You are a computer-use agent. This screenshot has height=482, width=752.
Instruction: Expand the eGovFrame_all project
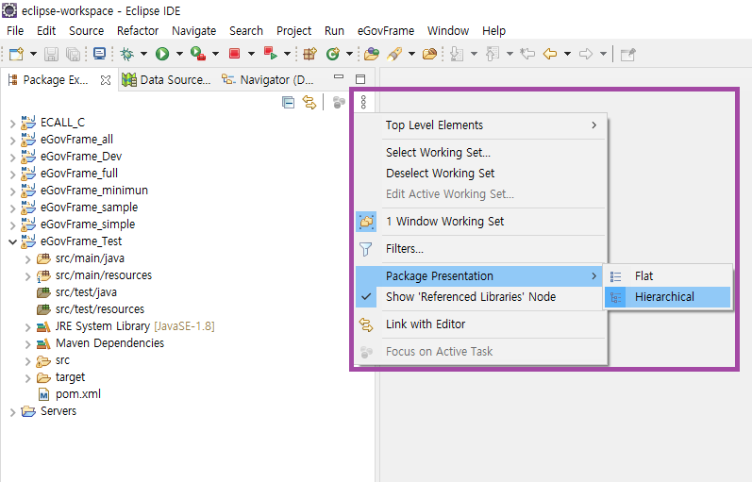12,141
